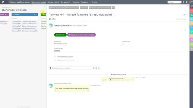Image resolution: width=193 pixels, height=108 pixels.
Task: Click "Лаборатория ПланФикса" author avatar on comment
Action: (51, 86)
